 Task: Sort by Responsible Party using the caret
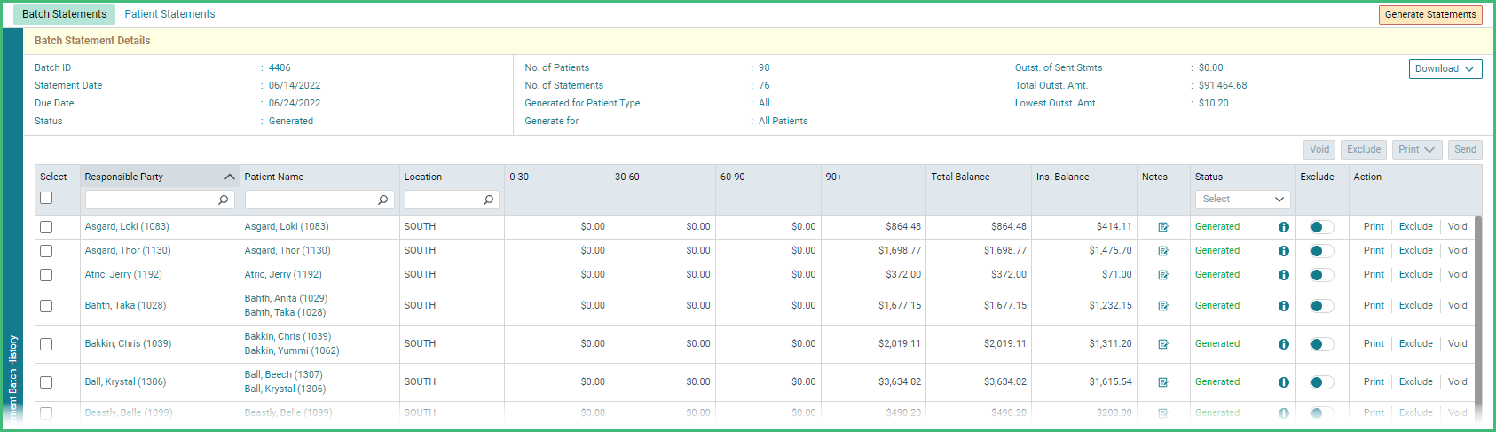pyautogui.click(x=229, y=177)
